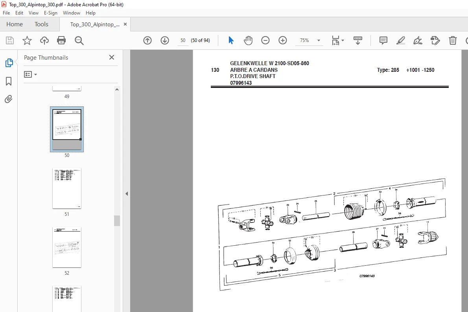Viewport: 468px width, 312px height.
Task: Open the Attachments paperclip panel
Action: click(9, 99)
